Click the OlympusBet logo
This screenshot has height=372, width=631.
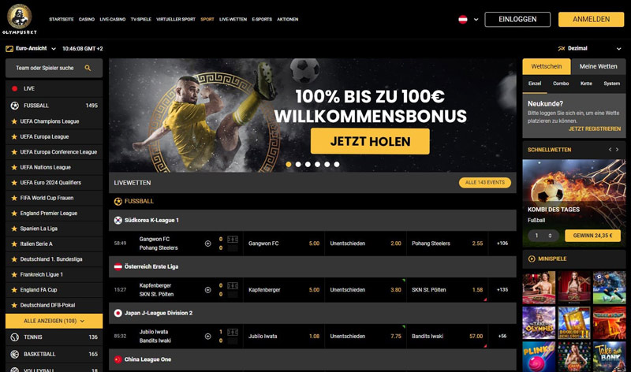(19, 19)
